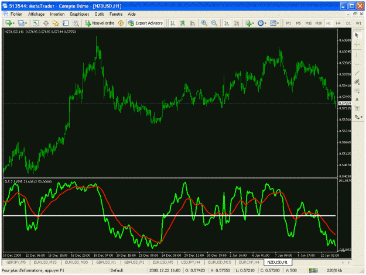Switch to the GBPUSD,H1 chart tab
366x275 pixels.
point(106,262)
